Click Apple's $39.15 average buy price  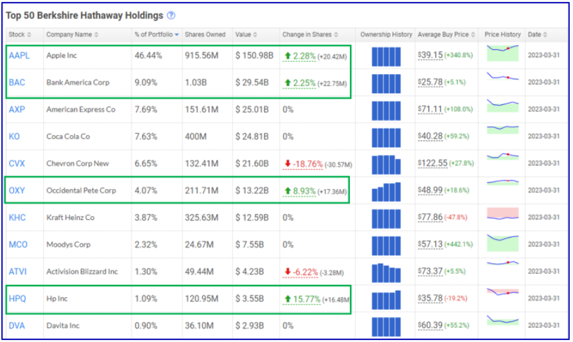430,55
